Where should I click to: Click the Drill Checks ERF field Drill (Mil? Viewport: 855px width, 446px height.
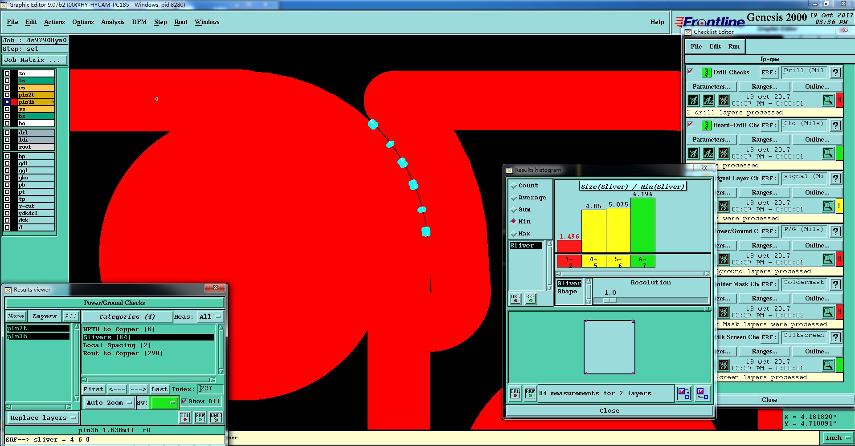tap(805, 72)
